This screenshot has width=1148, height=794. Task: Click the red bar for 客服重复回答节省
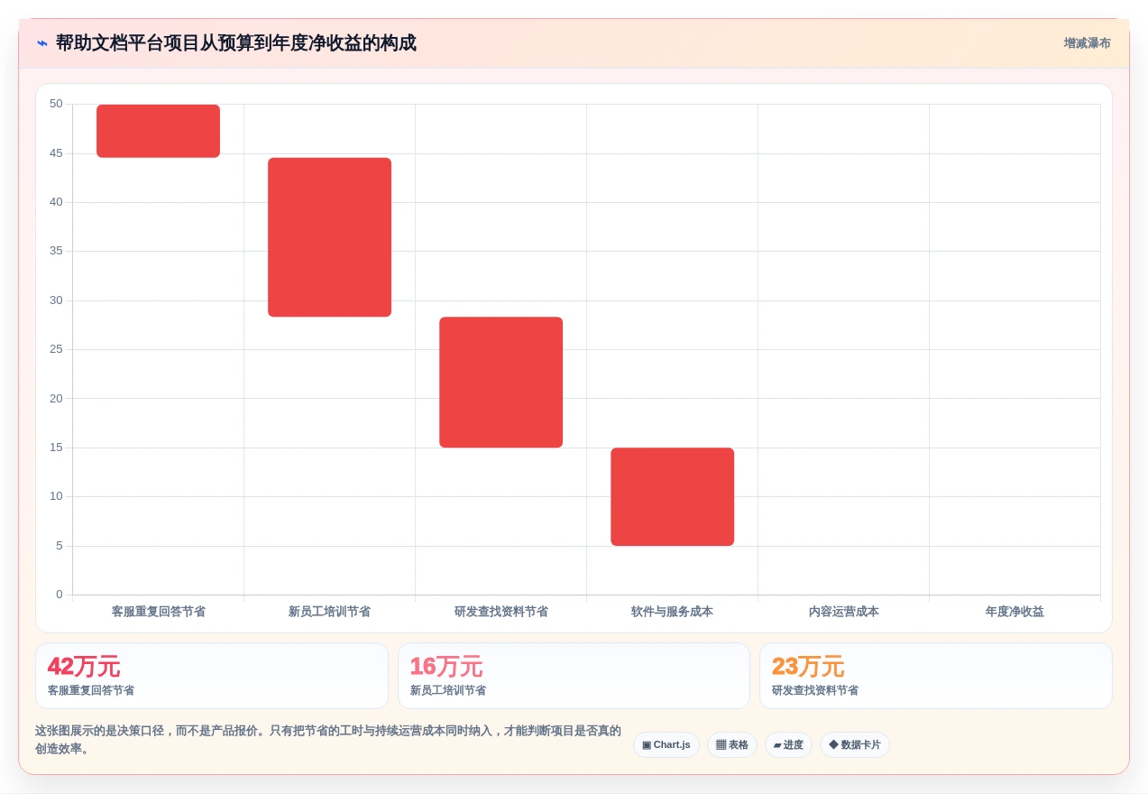(x=159, y=131)
